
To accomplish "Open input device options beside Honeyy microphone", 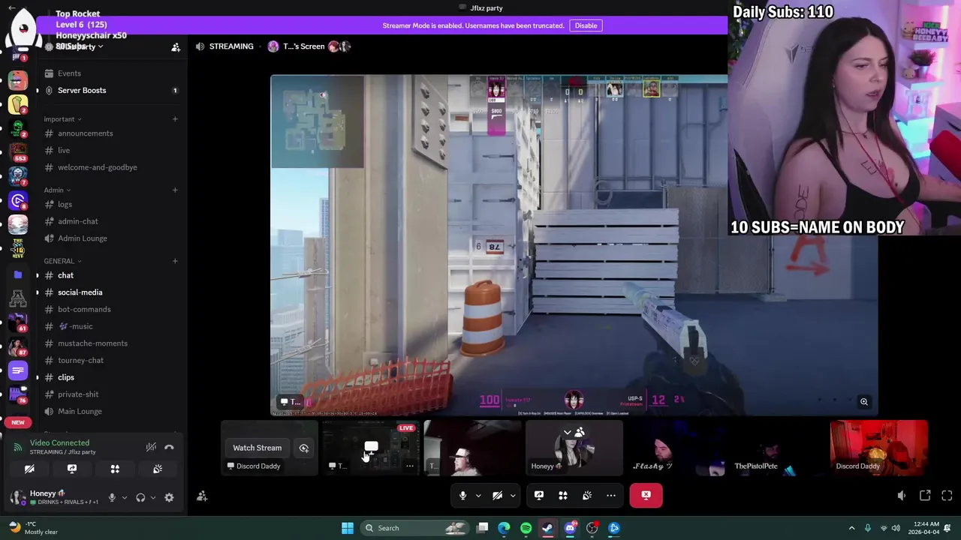I will [125, 497].
